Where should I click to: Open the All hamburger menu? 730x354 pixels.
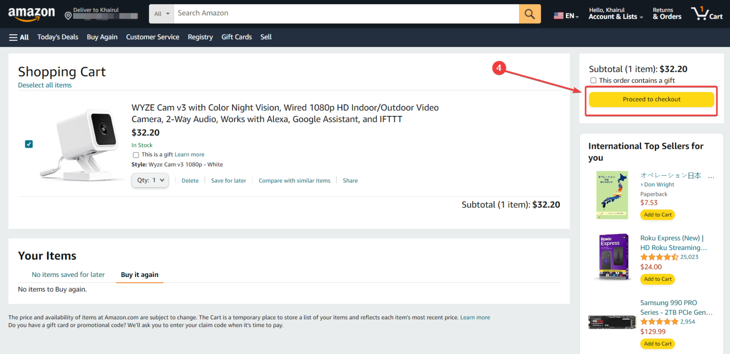coord(19,37)
